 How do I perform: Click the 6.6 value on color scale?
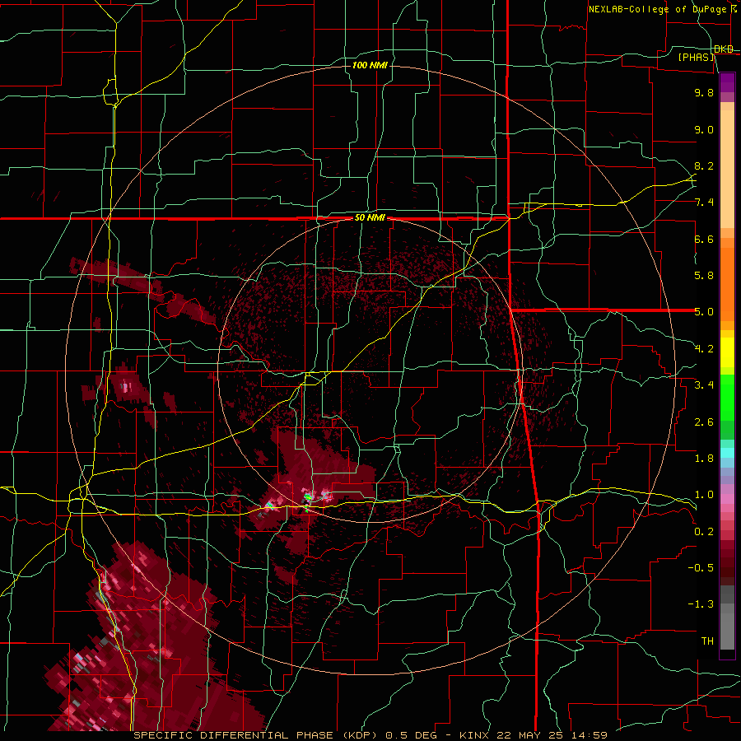click(x=704, y=239)
